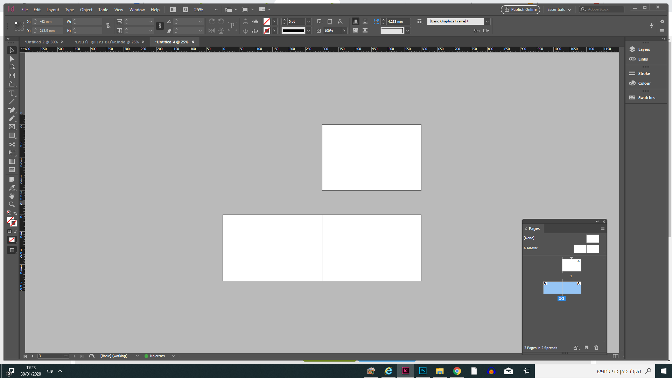
Task: Expand the Basic Graphics Frame style dropdown
Action: (487, 21)
